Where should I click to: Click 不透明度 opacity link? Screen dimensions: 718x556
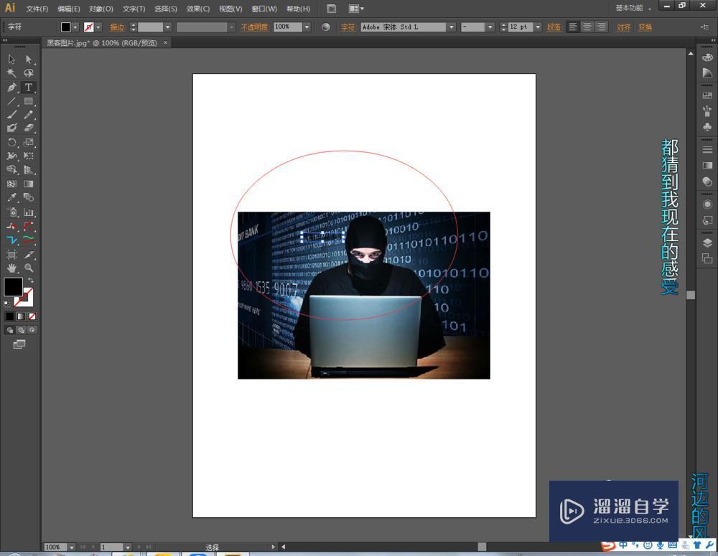(255, 27)
